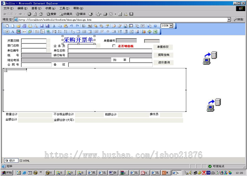Click the 合同号 input field
247x176 pixels.
(36, 65)
